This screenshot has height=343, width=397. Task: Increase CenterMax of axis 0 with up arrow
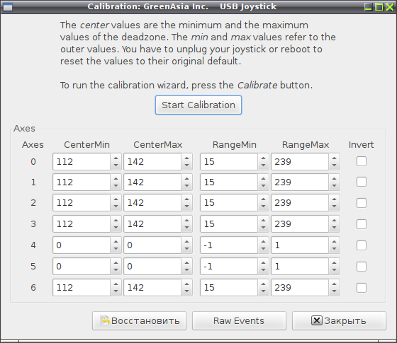[187, 158]
